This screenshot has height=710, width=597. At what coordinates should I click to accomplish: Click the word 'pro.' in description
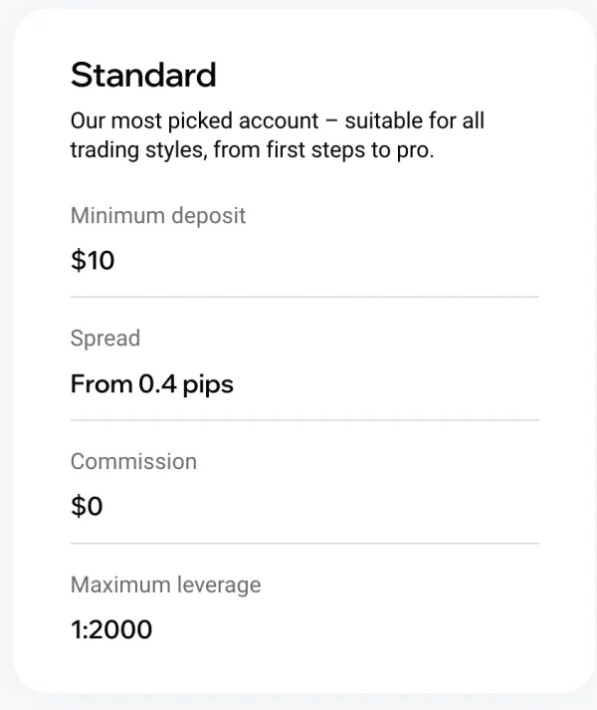(416, 151)
